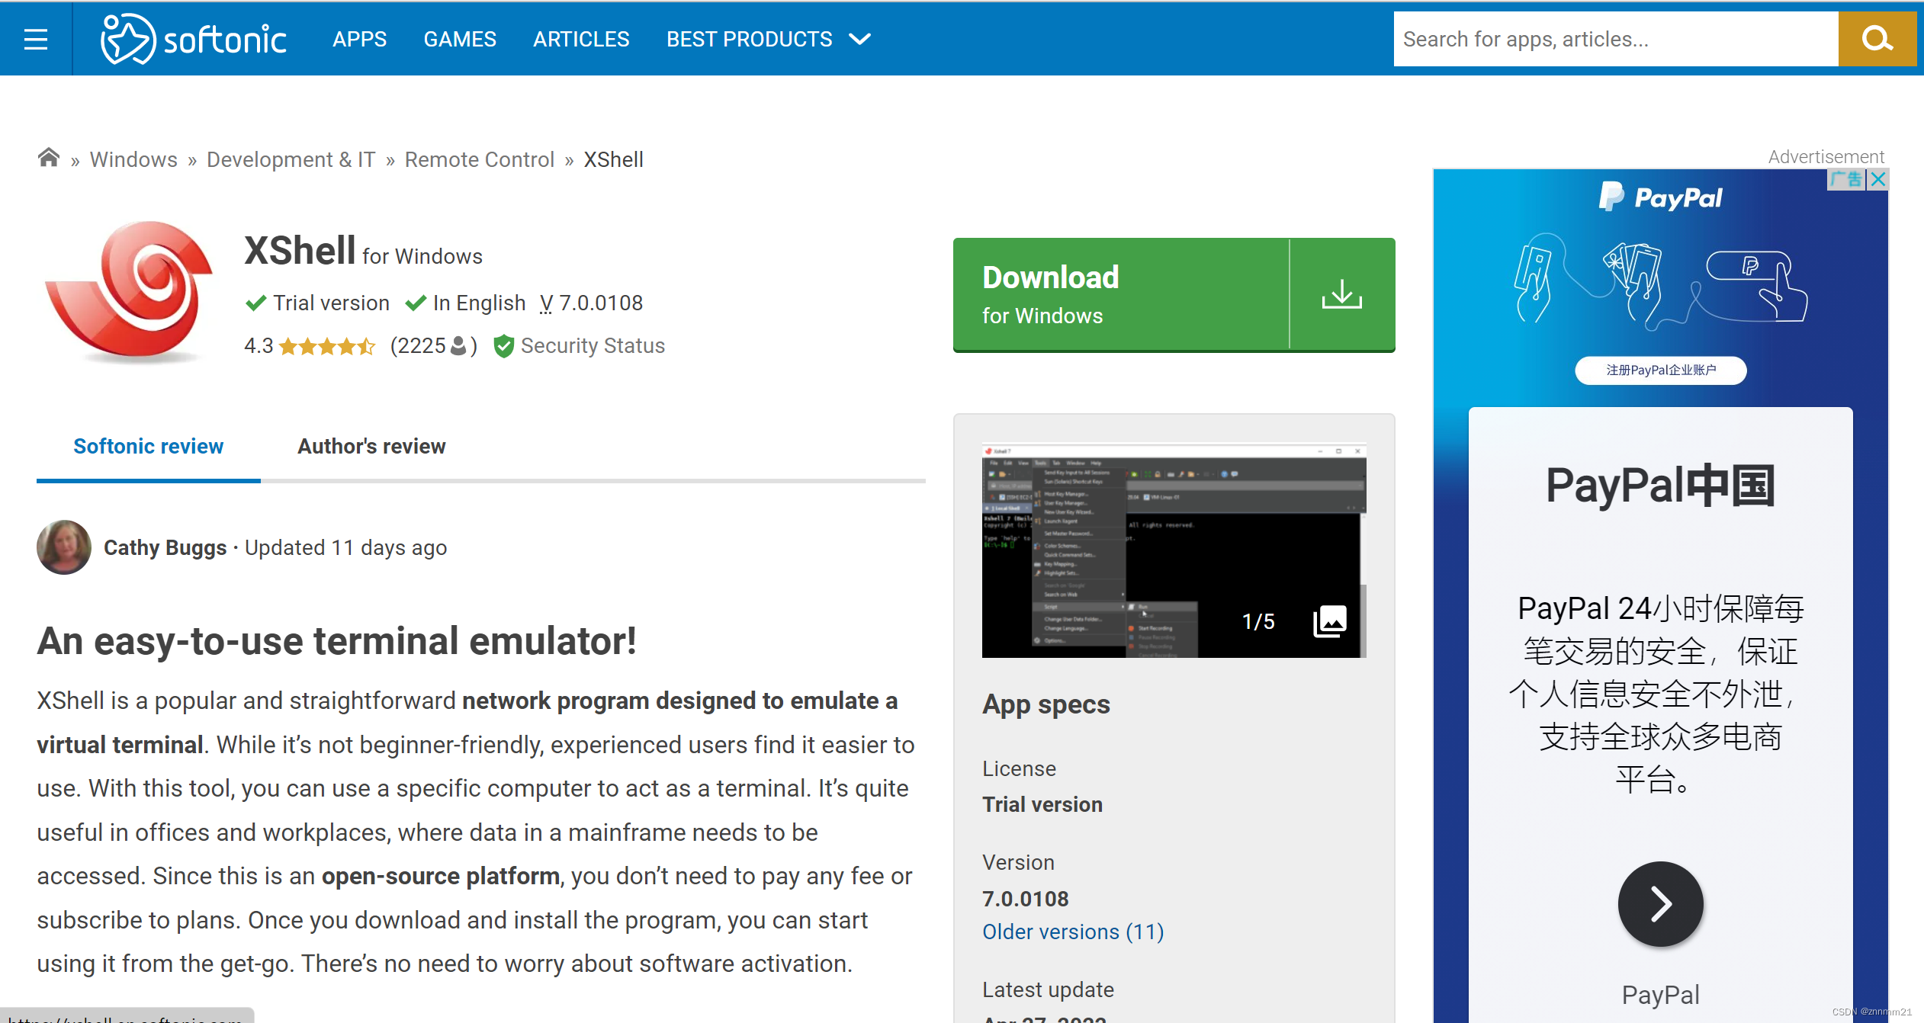Switch to the Author's review tab
The width and height of the screenshot is (1924, 1023).
coord(371,446)
